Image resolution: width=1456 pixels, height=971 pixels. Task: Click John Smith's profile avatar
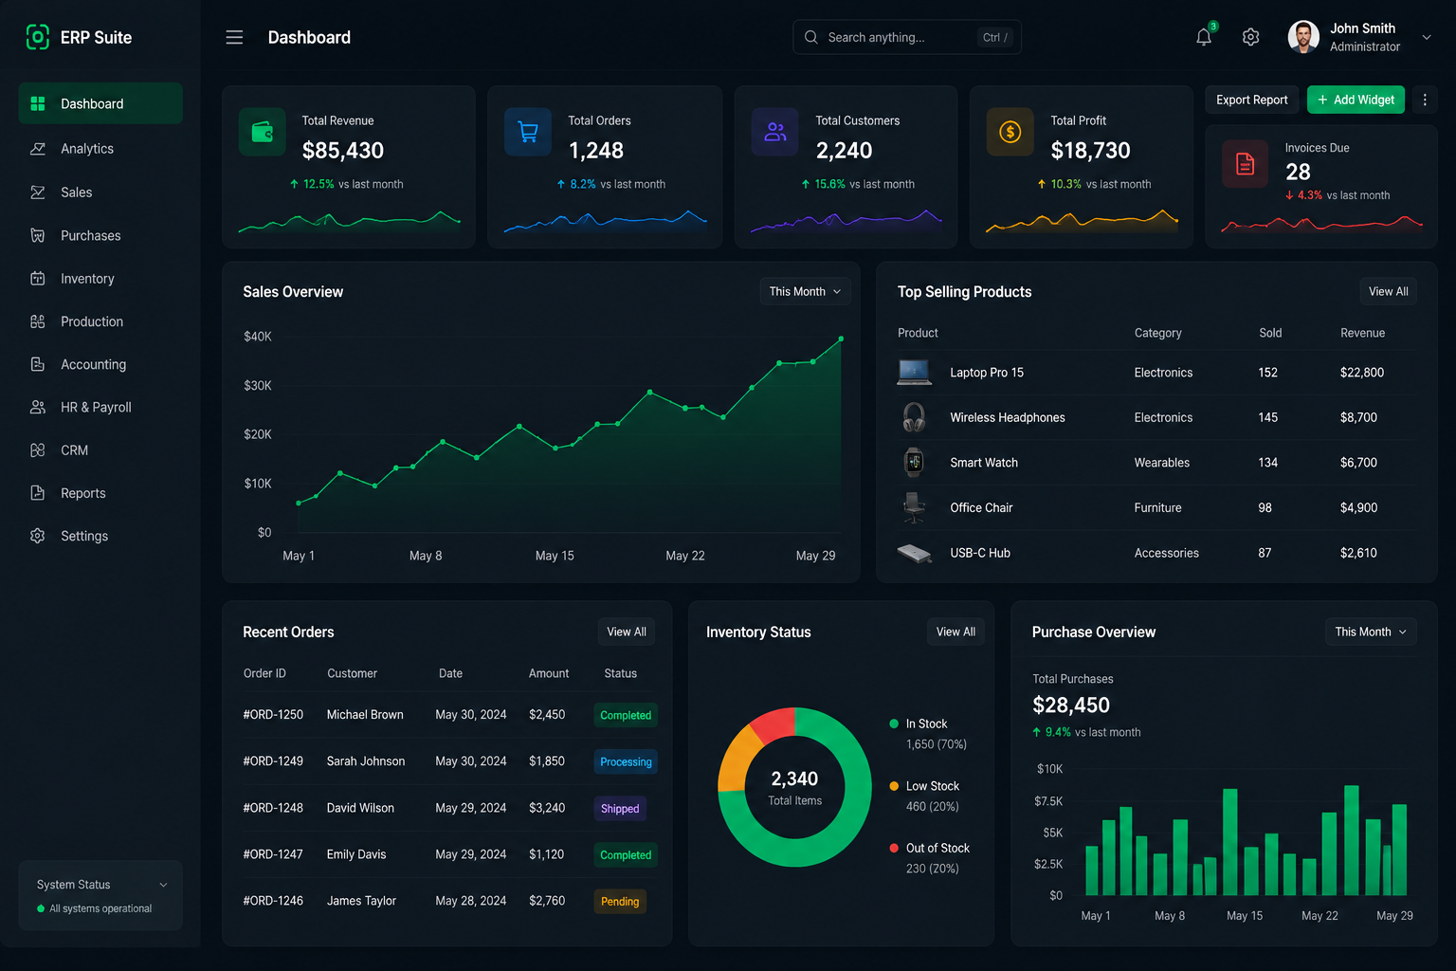tap(1303, 37)
